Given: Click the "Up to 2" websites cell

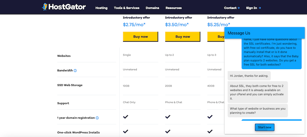Looking at the screenshot, I should pos(169,55).
